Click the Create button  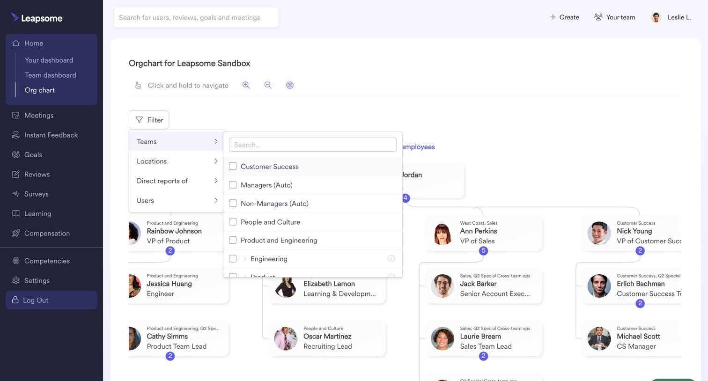[x=564, y=17]
